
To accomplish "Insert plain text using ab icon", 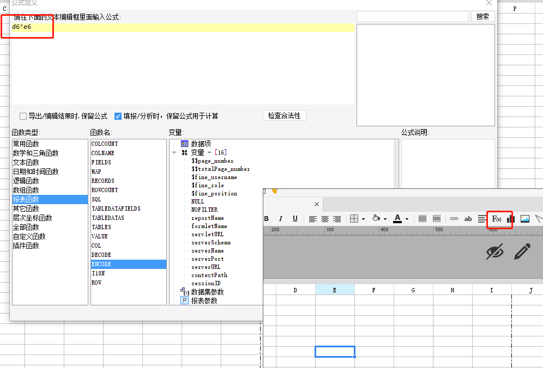I will [x=468, y=219].
